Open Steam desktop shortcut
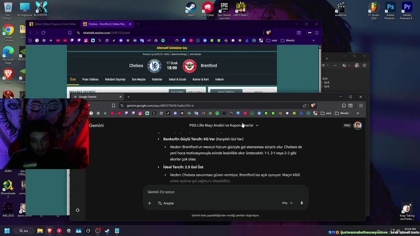Viewport: 420px width, 236px height. 191,10
